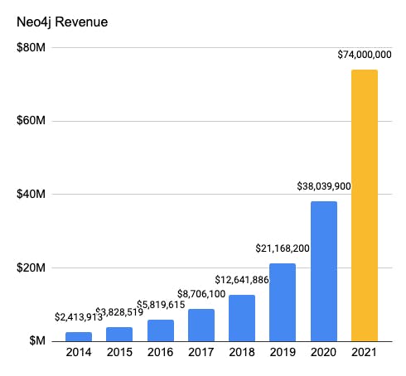Image resolution: width=406 pixels, height=376 pixels.
Task: Select the blue 2016 revenue bar
Action: pyautogui.click(x=161, y=330)
